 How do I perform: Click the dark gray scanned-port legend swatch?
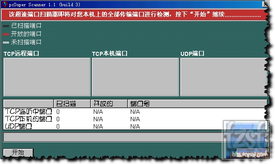[6, 26]
